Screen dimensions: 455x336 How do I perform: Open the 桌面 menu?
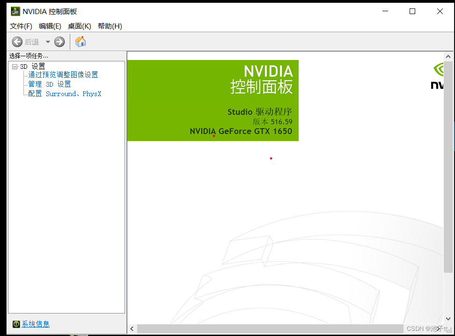[79, 26]
